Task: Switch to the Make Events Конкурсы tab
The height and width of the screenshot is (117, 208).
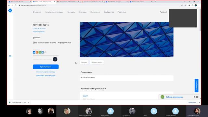Action: [116, 2]
